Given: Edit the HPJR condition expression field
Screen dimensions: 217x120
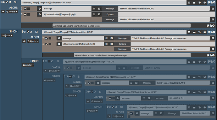Looking at the screenshot, I should click(x=103, y=3).
